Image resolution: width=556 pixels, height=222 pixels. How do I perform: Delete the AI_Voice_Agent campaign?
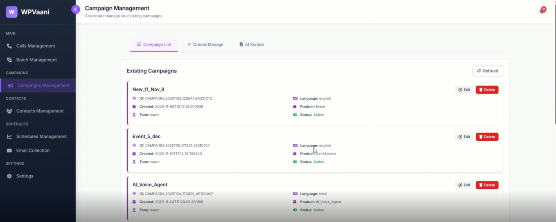[x=487, y=185]
